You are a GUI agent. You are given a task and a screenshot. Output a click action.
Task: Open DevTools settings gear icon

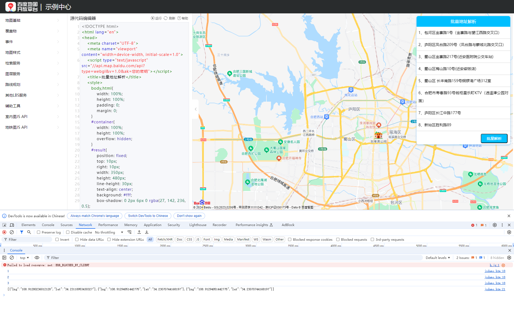[495, 225]
